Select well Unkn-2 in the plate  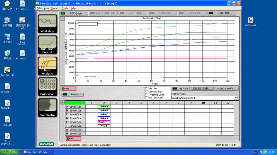[x=104, y=110]
